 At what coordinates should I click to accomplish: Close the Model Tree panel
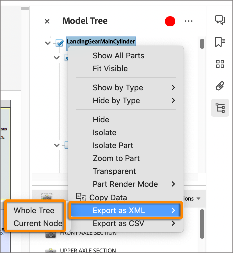(47, 21)
